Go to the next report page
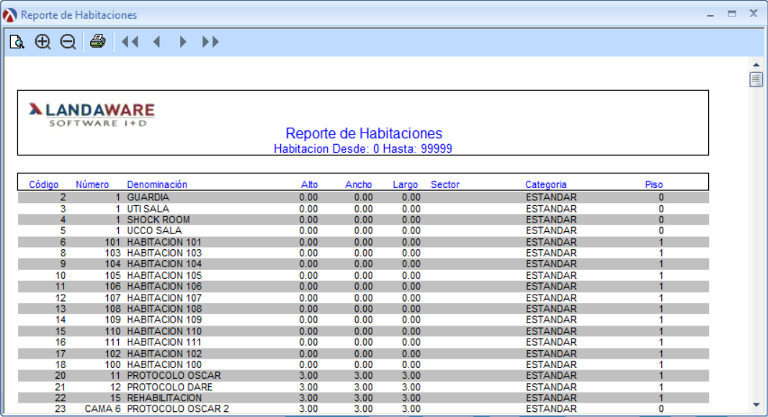Viewport: 768px width, 417px height. (x=183, y=42)
